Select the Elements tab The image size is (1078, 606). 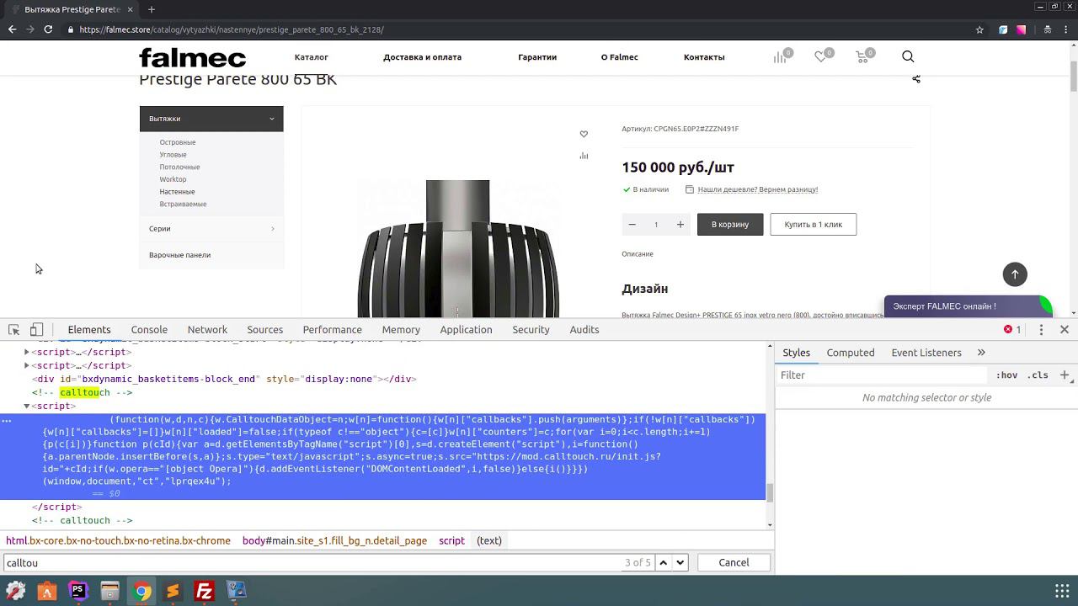(89, 329)
